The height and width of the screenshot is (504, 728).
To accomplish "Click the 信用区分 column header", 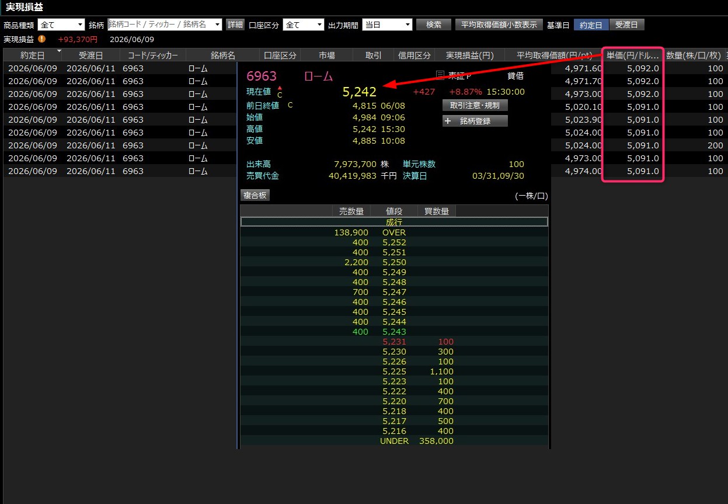I will 414,55.
